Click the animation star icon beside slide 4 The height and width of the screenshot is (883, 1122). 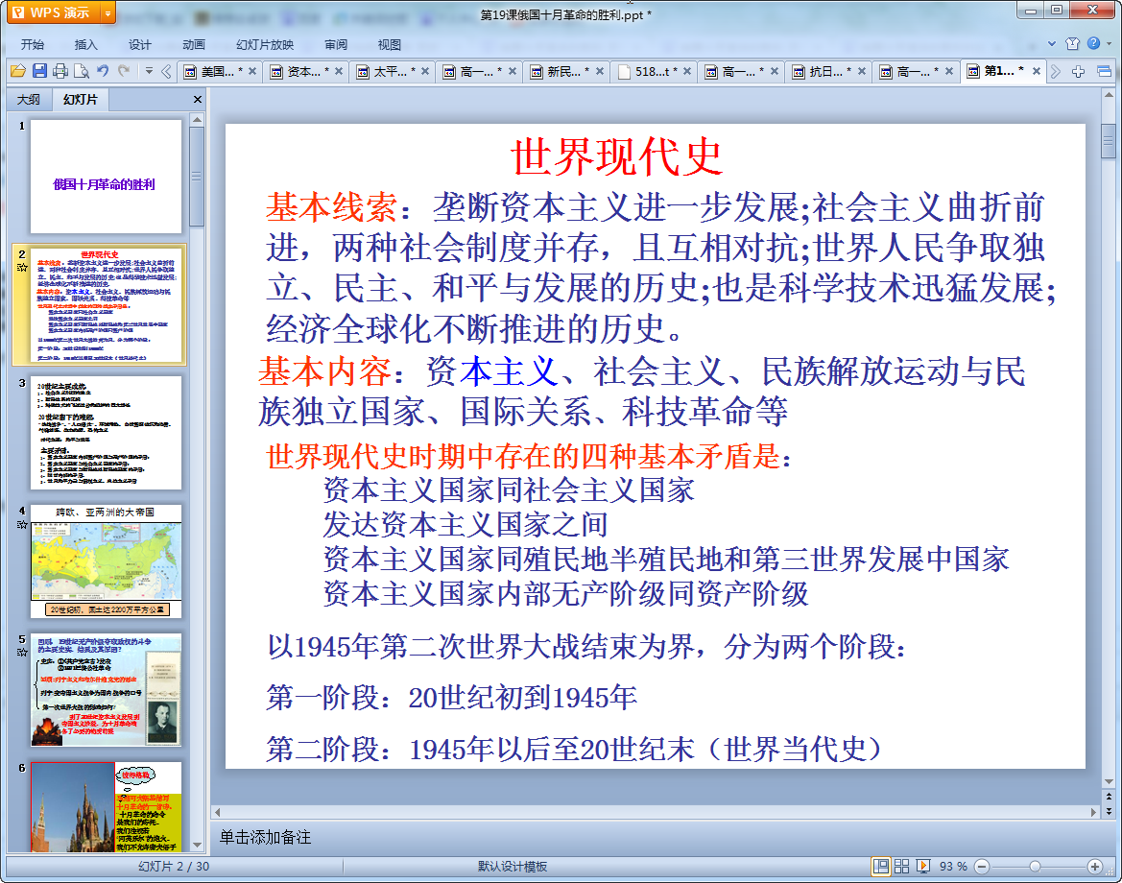22,524
